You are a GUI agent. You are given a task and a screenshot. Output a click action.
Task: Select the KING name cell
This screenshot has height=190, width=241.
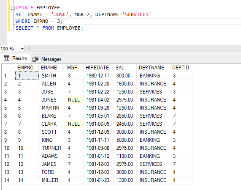(x=51, y=140)
